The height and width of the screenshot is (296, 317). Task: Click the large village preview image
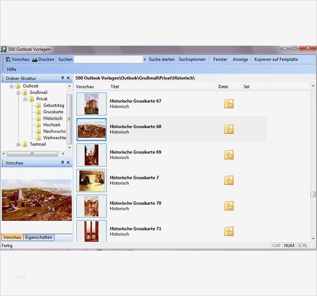point(37,200)
